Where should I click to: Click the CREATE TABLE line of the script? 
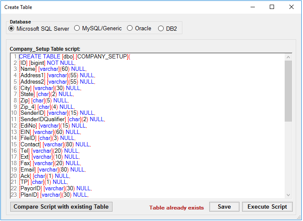pos(75,56)
